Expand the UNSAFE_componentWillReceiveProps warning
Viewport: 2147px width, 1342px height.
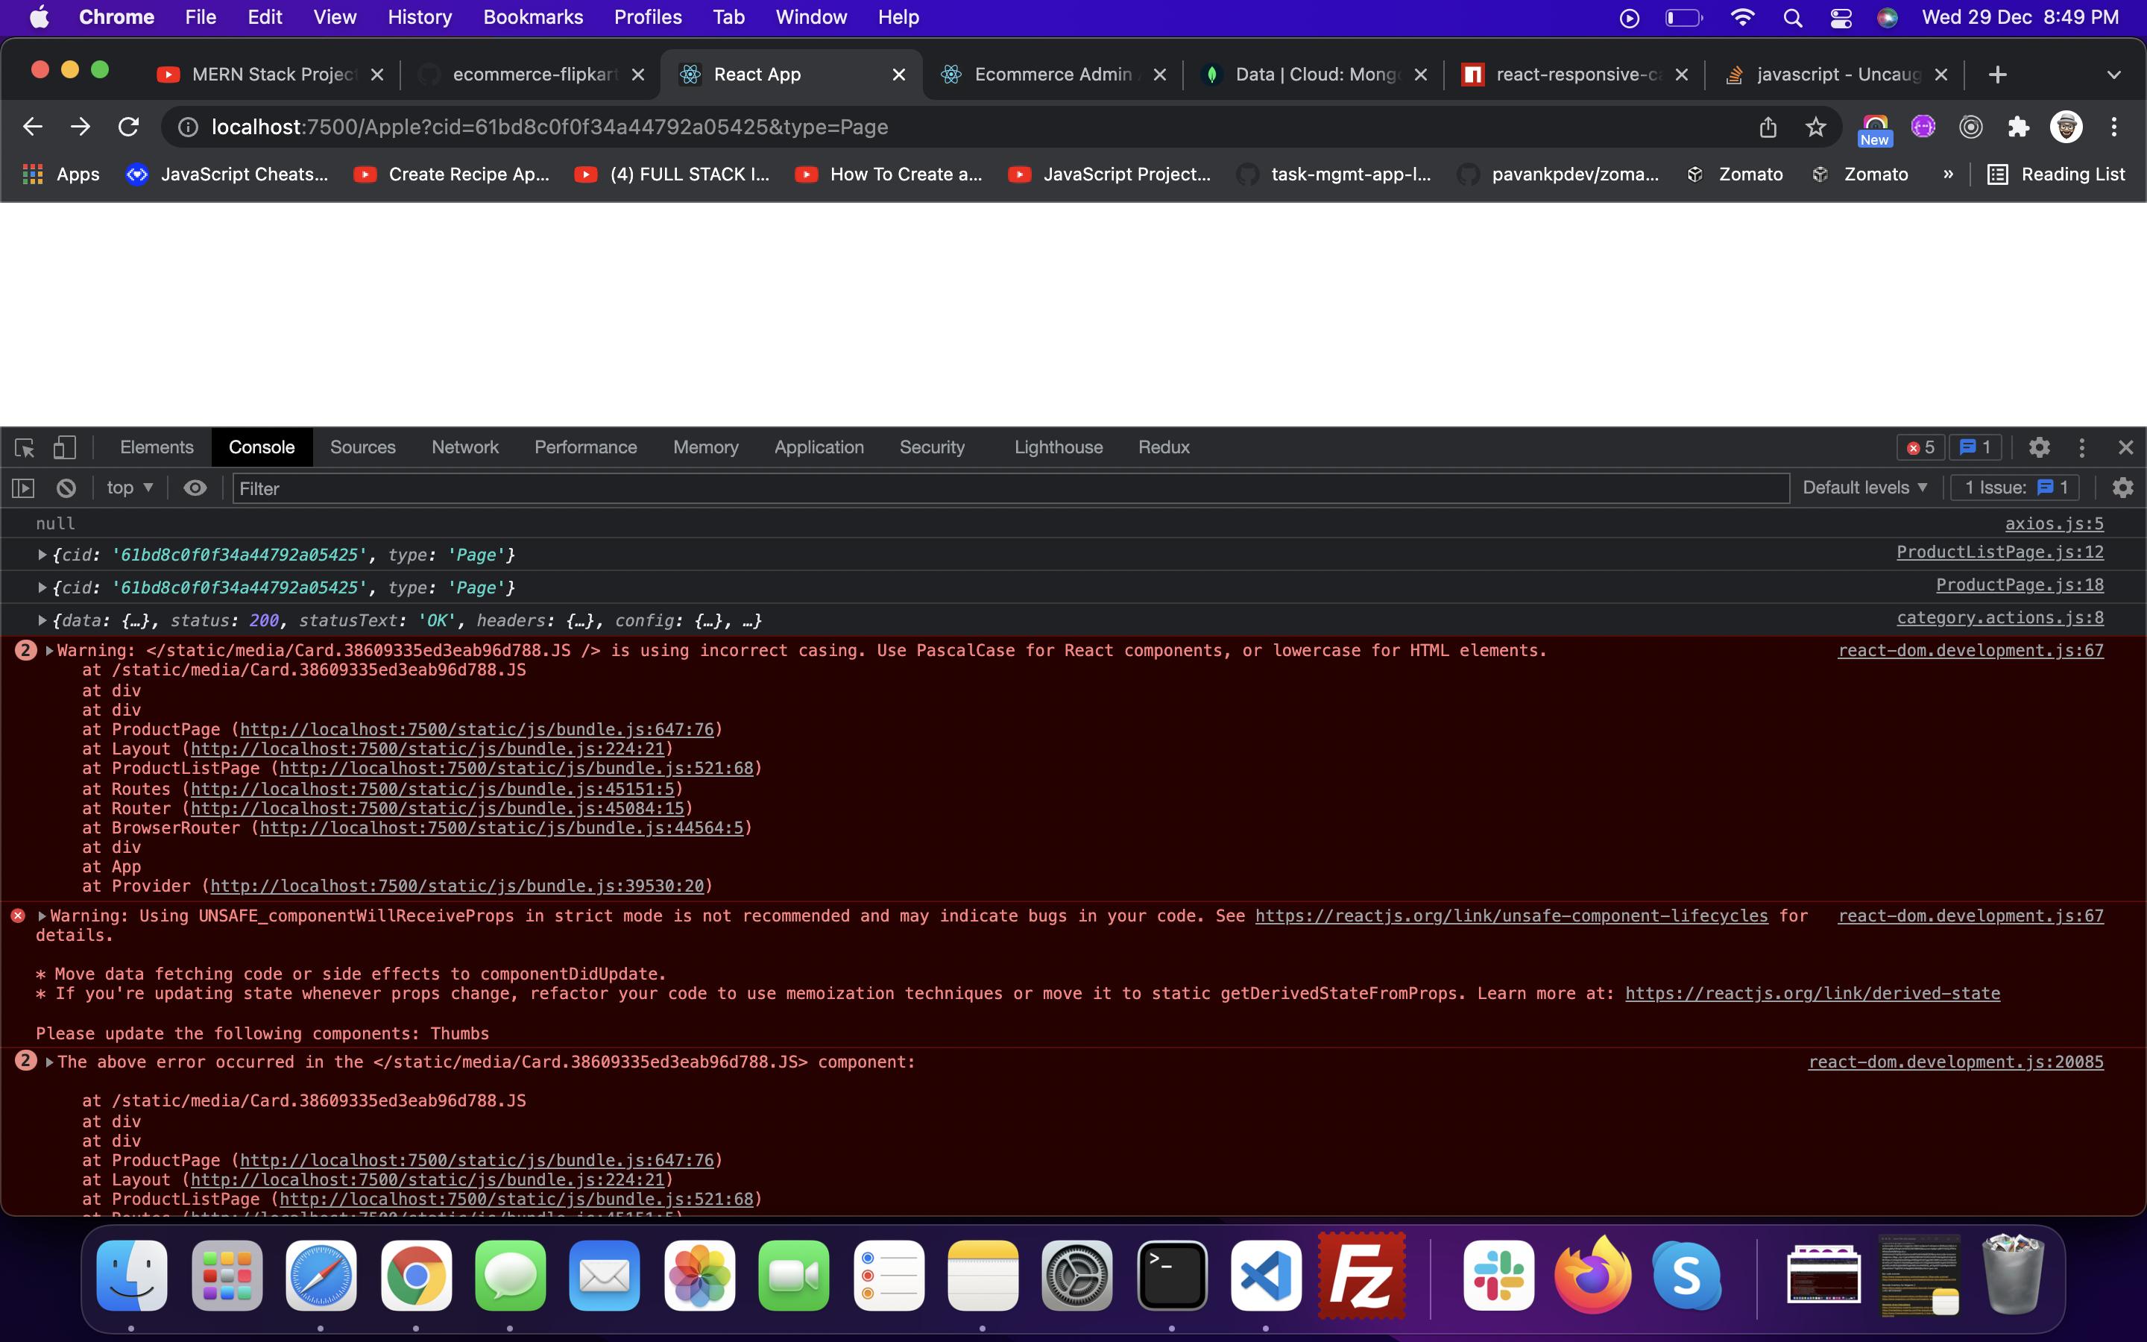pyautogui.click(x=42, y=916)
